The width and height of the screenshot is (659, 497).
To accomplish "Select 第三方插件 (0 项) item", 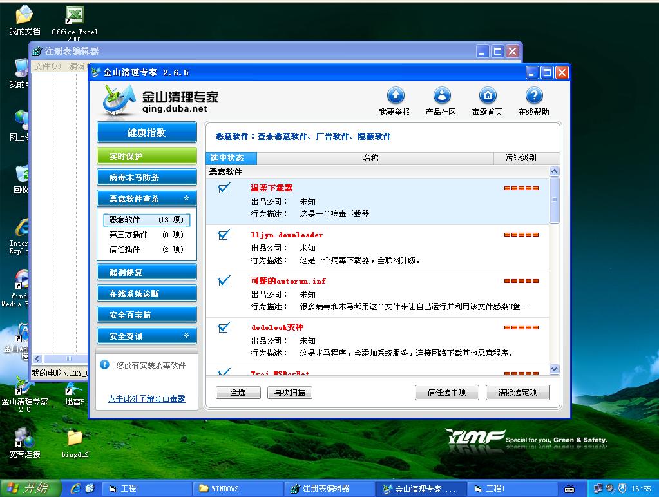I will coord(146,234).
